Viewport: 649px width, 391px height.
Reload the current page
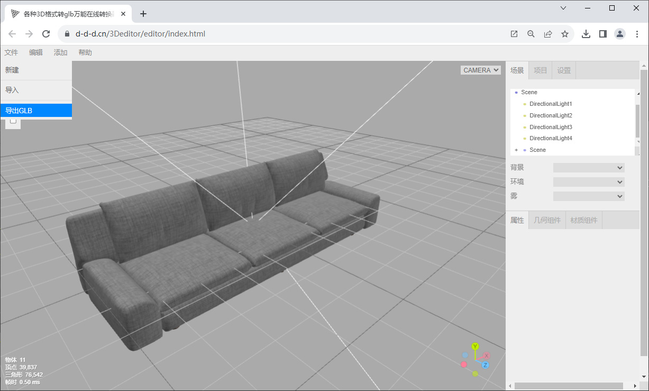46,34
